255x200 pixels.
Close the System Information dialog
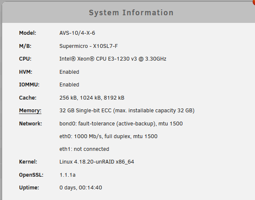pyautogui.click(x=254, y=2)
